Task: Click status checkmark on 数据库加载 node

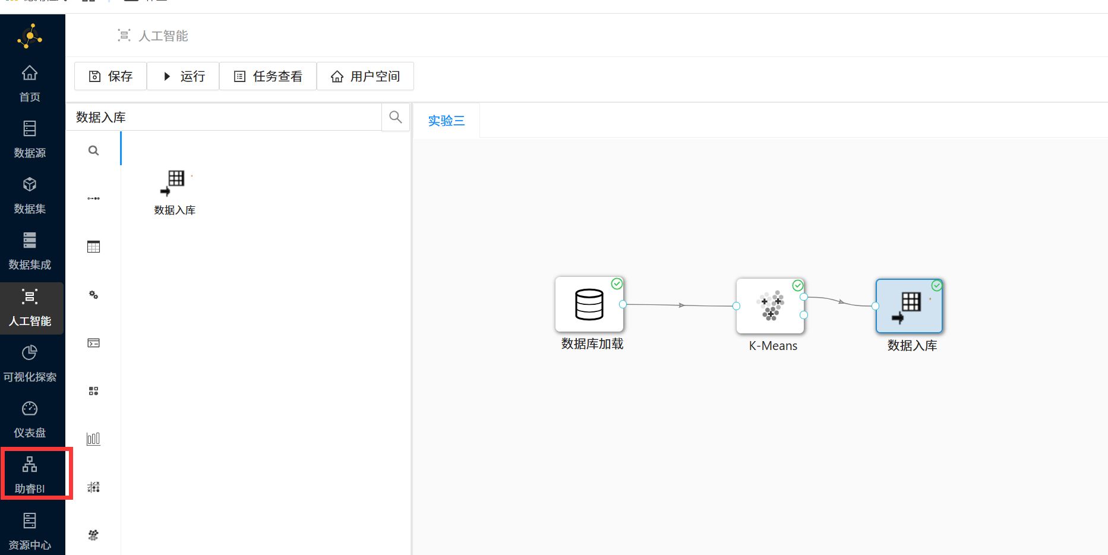Action: 617,283
